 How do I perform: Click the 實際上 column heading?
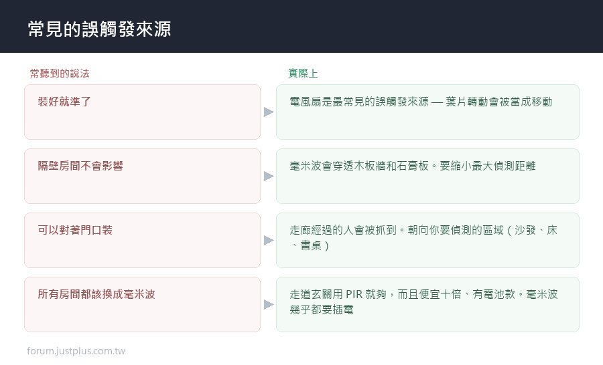coord(303,74)
